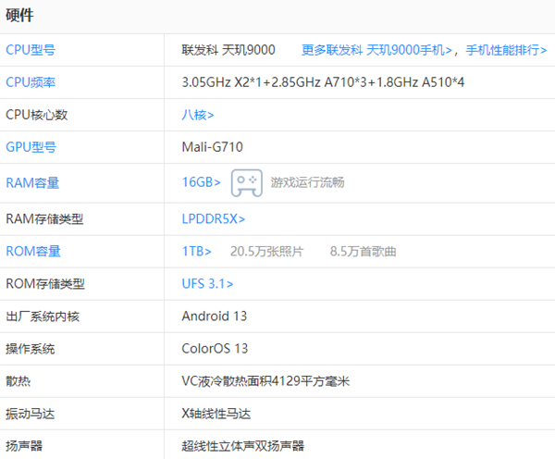Open the 16GB RAM capacity link
This screenshot has height=459, width=555.
(201, 182)
